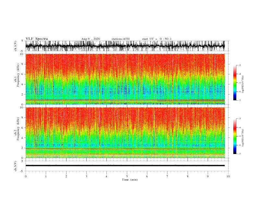Screen dimensions: 257x198
Task: Click the time axis tick label '10'
Action: (228, 176)
